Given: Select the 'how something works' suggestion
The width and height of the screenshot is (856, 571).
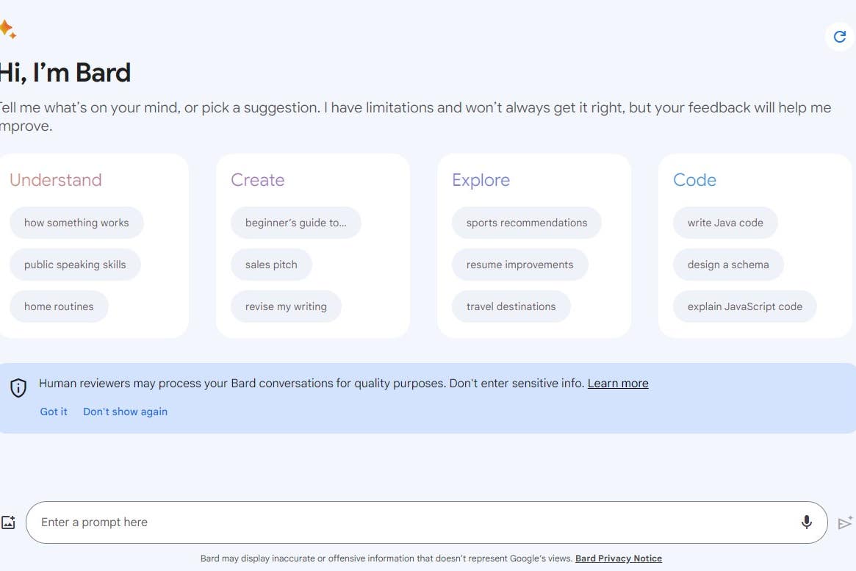Looking at the screenshot, I should (x=76, y=222).
